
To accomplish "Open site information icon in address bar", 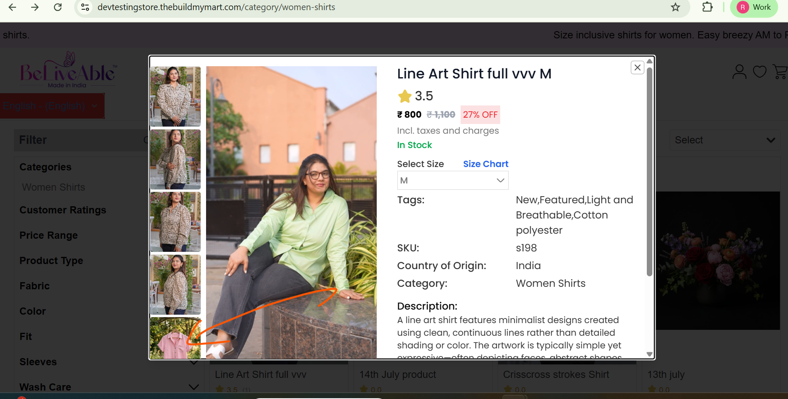I will click(85, 7).
